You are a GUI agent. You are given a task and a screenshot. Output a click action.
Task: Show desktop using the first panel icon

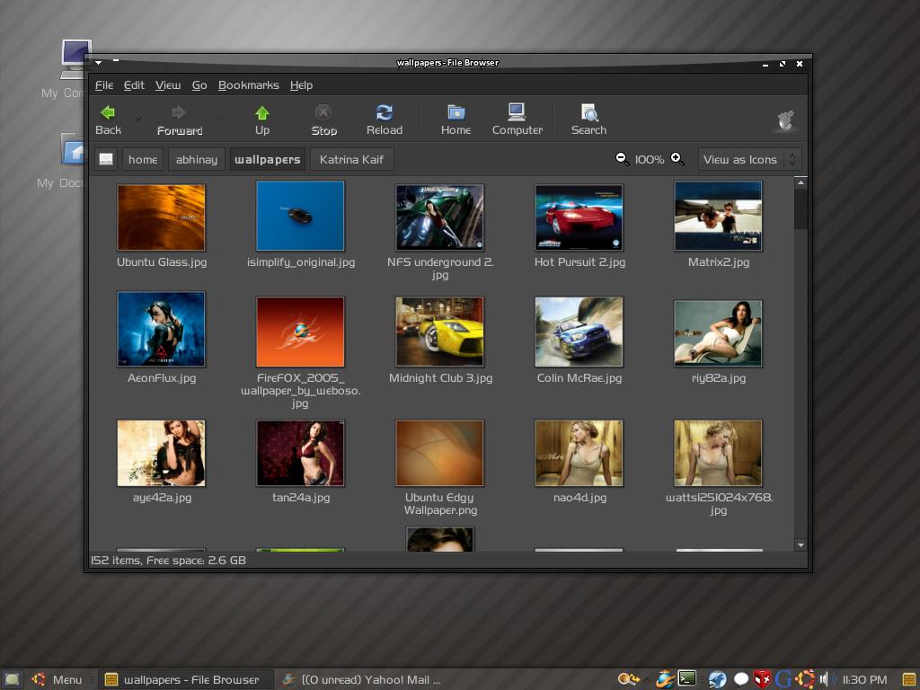pos(12,679)
